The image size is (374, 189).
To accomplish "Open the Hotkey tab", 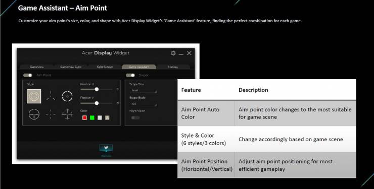I will coord(173,67).
